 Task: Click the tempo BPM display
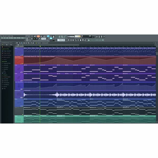tap(43, 38)
